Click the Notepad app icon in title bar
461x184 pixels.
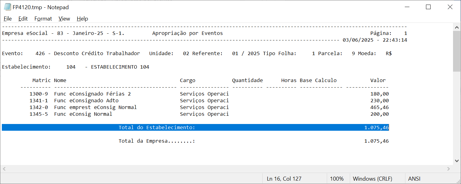[7, 7]
